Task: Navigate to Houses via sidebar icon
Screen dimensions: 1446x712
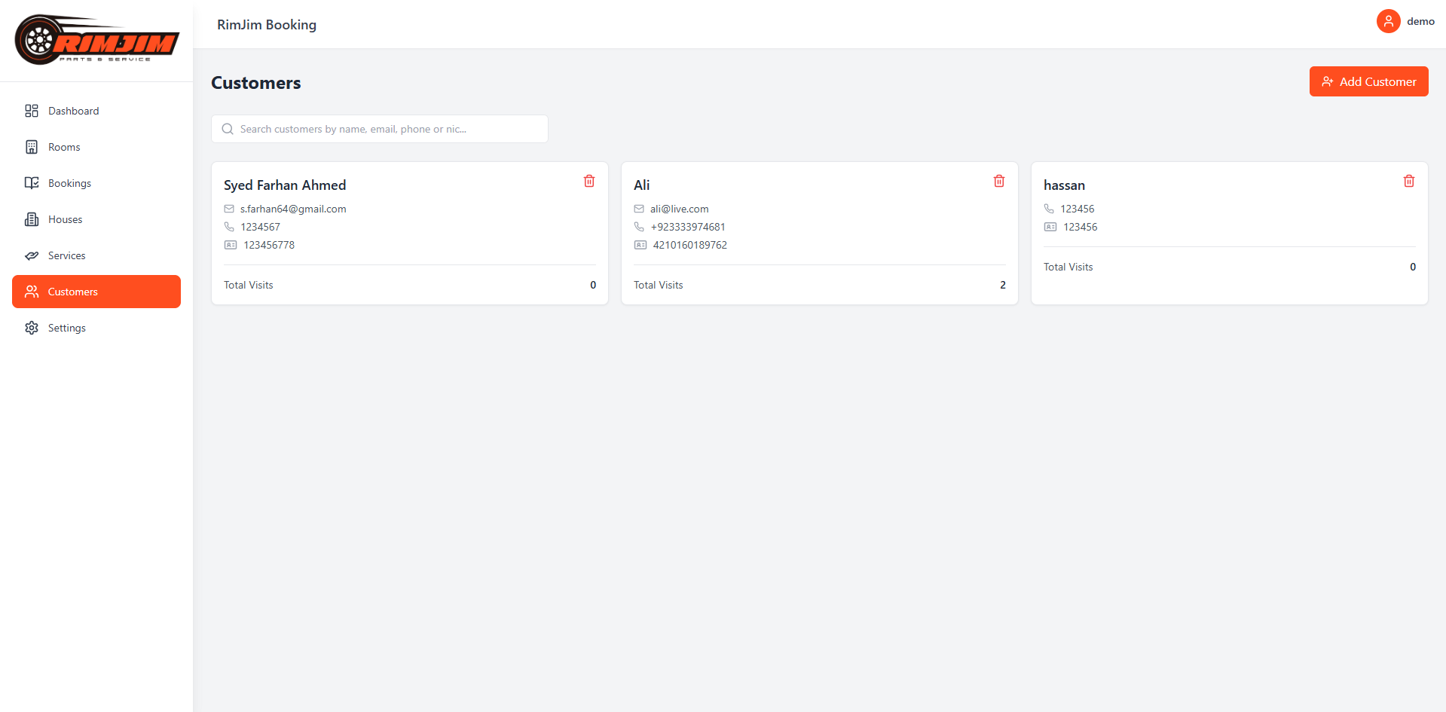Action: coord(31,218)
